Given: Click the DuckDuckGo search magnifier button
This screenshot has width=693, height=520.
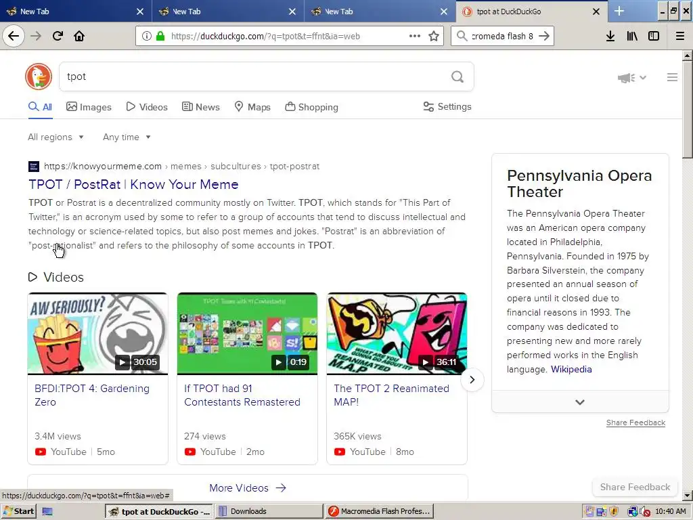Looking at the screenshot, I should point(457,77).
